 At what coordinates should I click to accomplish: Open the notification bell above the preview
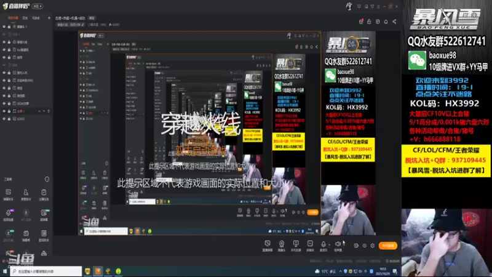coord(386,22)
